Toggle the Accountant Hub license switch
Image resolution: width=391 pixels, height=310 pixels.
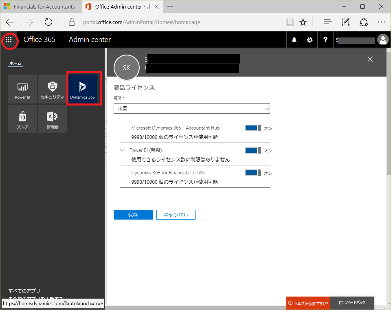tap(253, 128)
